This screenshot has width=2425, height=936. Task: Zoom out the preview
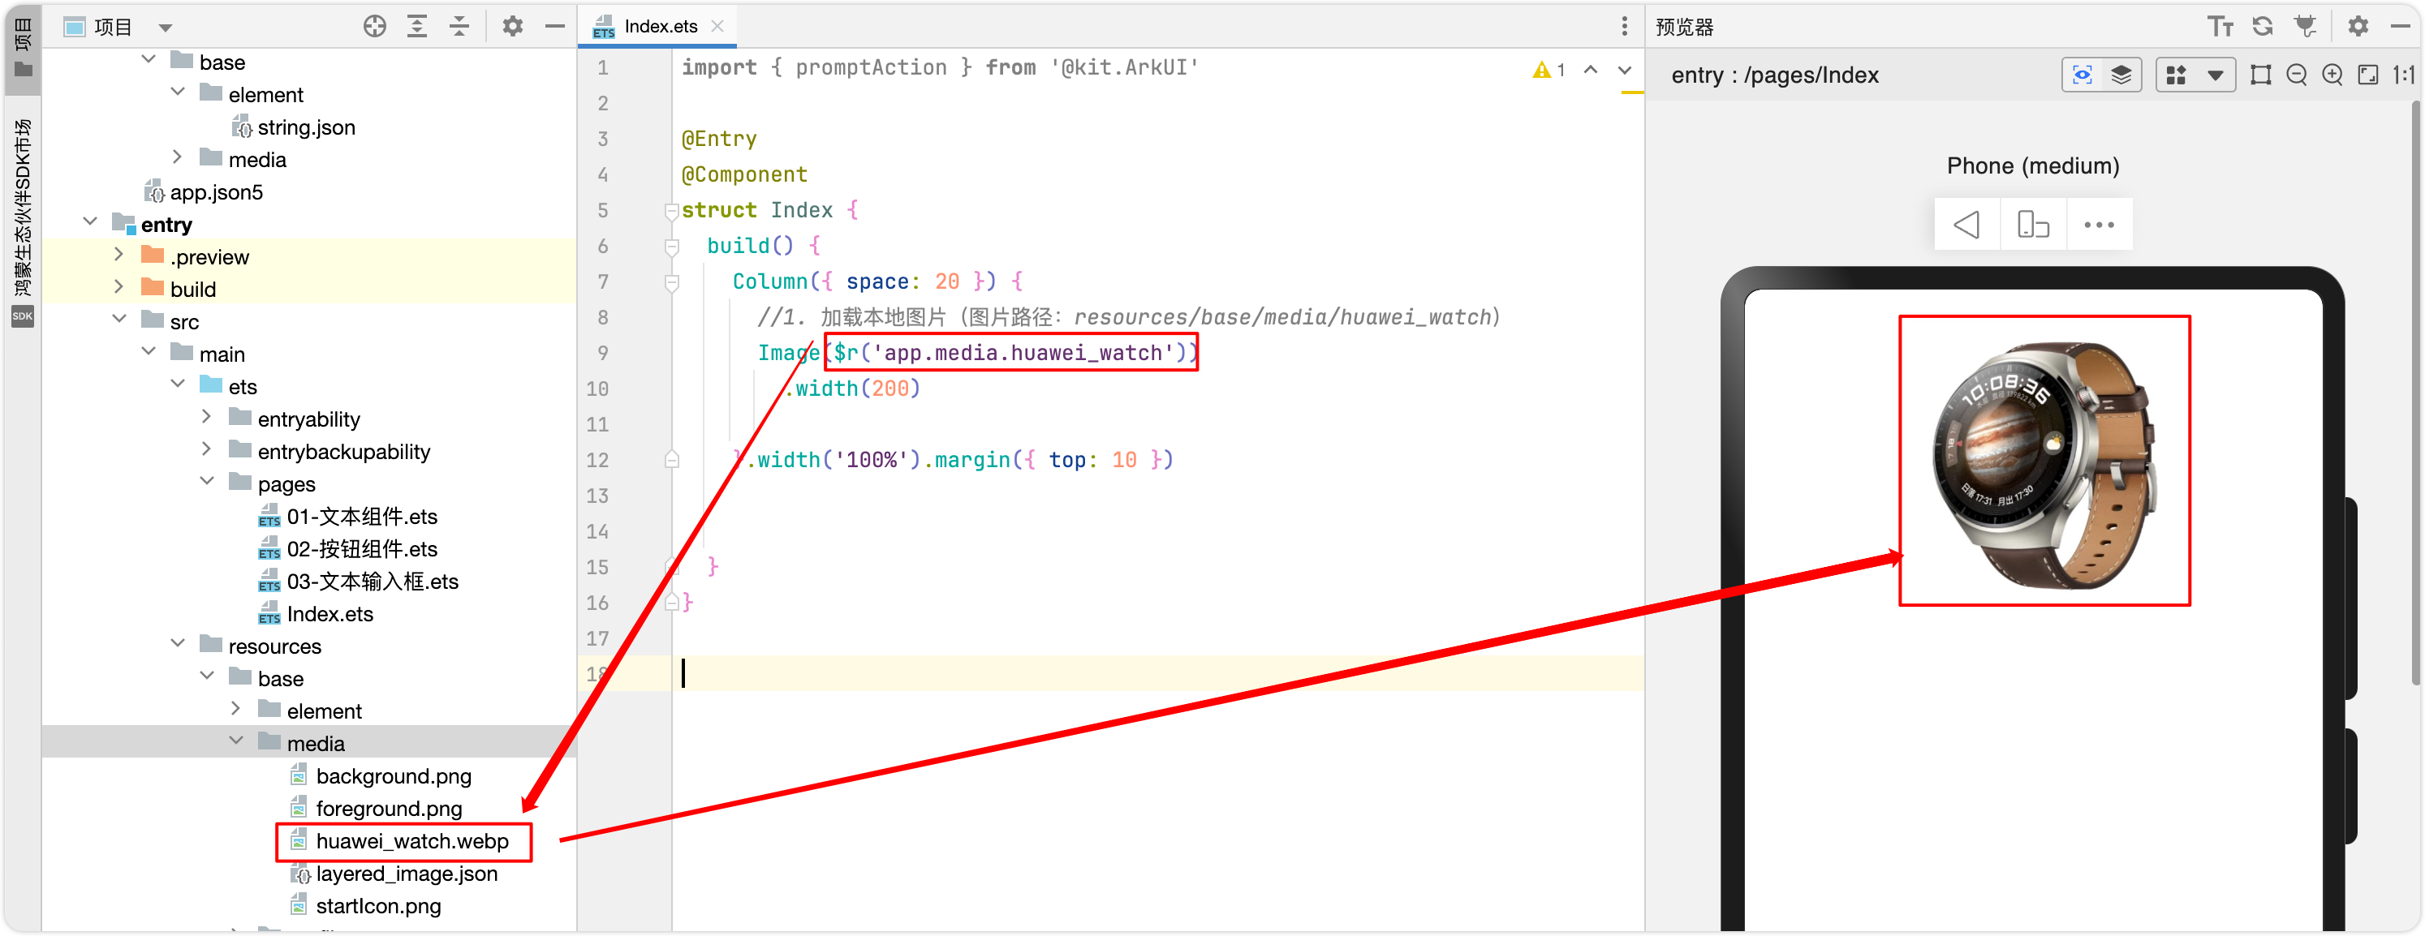2297,75
